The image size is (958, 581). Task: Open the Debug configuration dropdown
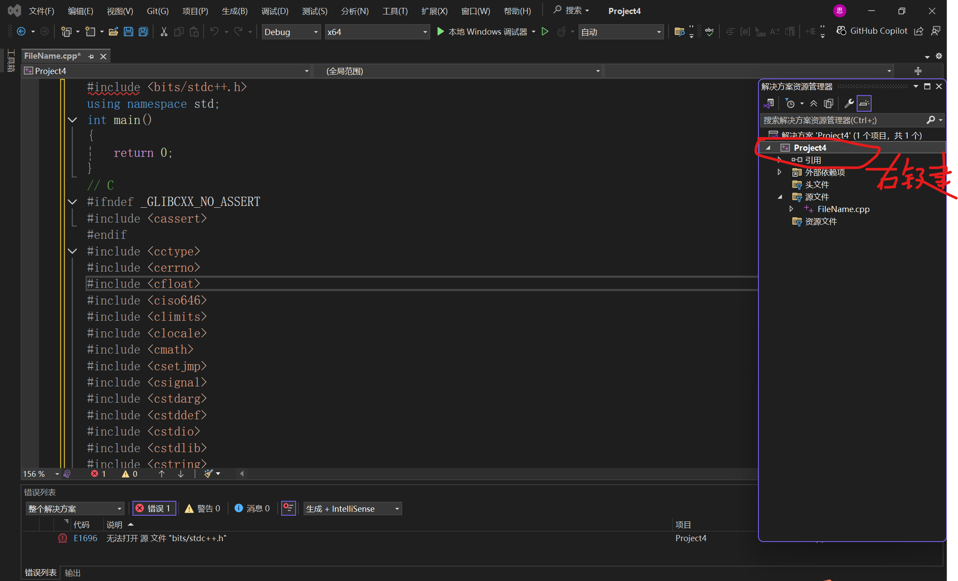[x=315, y=32]
